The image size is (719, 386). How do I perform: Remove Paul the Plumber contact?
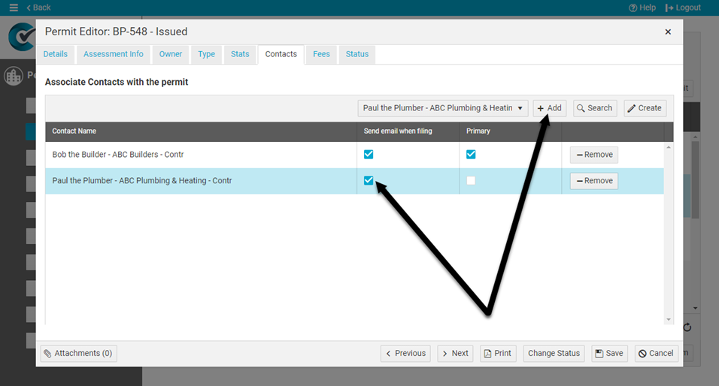tap(594, 181)
